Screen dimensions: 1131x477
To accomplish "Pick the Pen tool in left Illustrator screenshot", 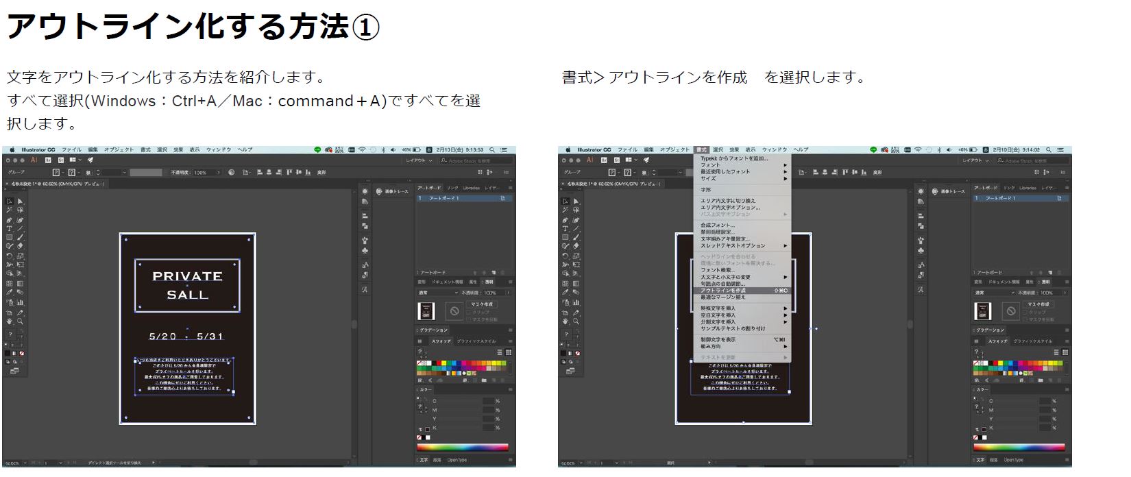I will pos(10,219).
